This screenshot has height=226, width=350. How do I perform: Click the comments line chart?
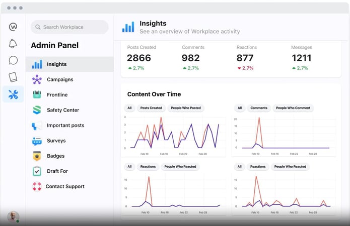pos(284,136)
